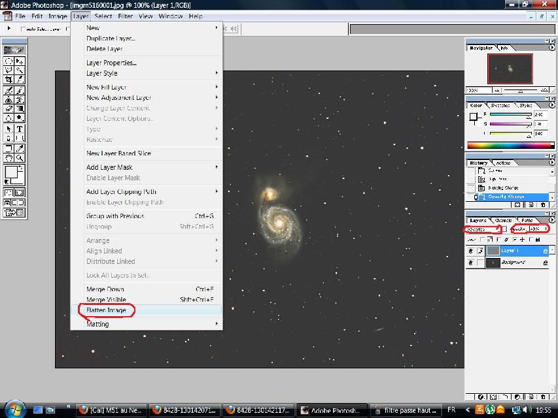Open filtre passe haut taskbar button
558x418 pixels.
(406, 410)
